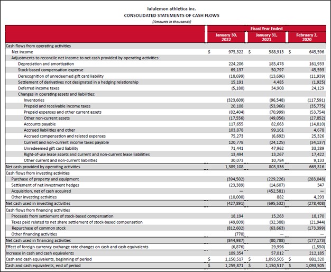
Task: Select the 'Depreciation and amortization' label
Action: point(44,64)
